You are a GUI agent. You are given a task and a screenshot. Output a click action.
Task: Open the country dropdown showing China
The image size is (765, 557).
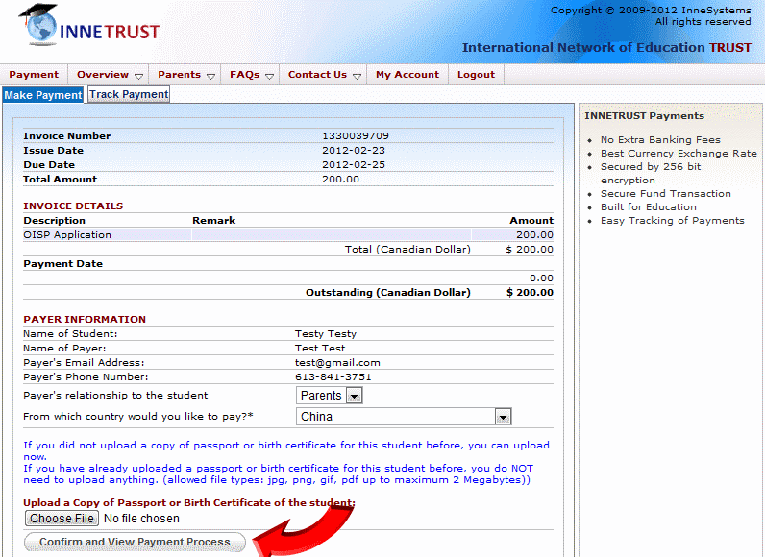[x=404, y=417]
